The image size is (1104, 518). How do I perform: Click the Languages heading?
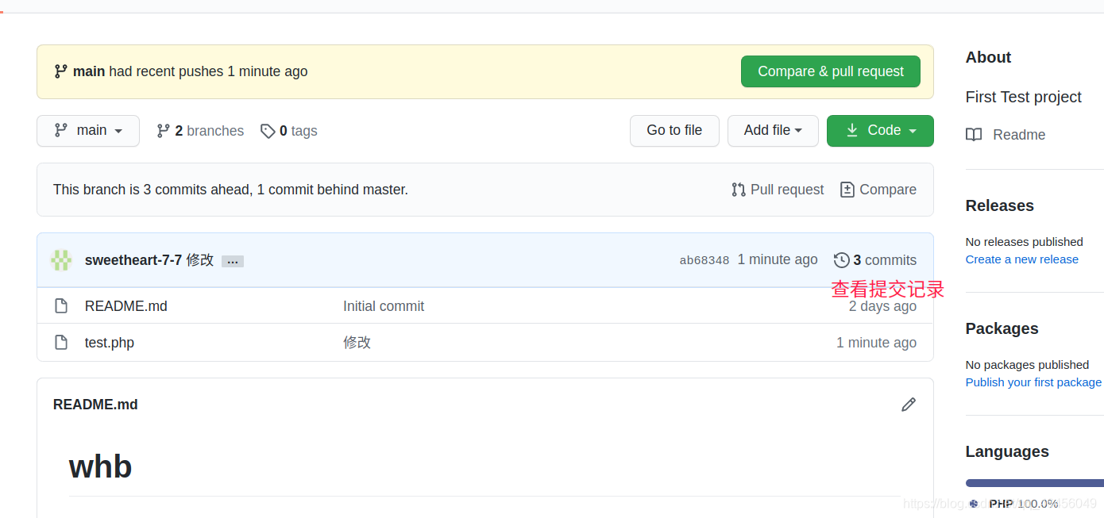(1007, 451)
